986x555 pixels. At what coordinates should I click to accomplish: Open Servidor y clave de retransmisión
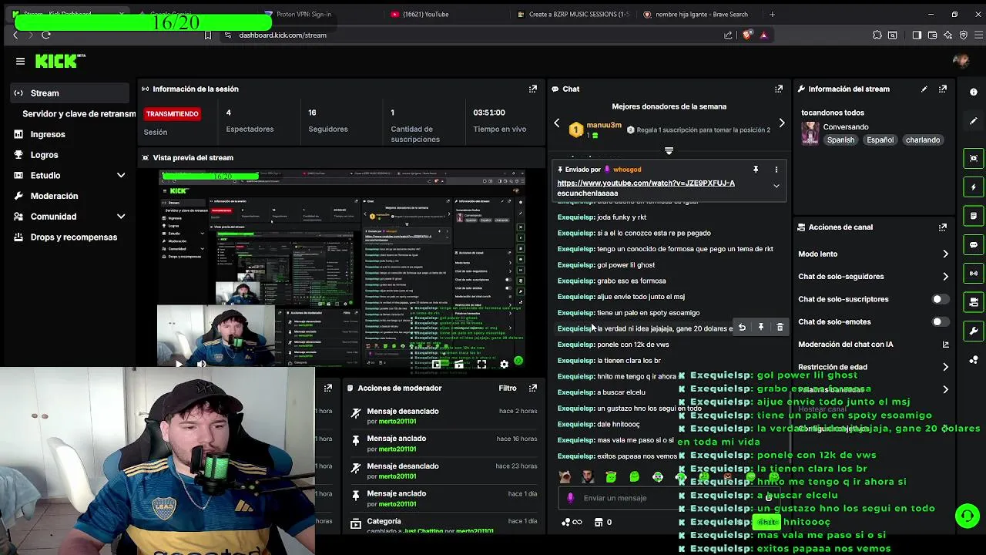pyautogui.click(x=79, y=113)
